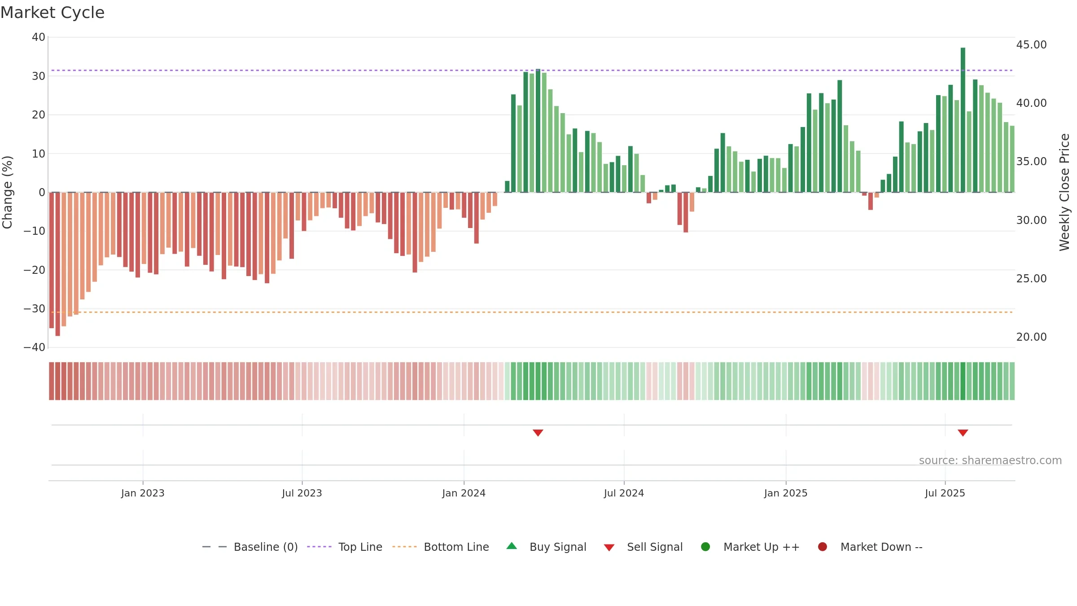The height and width of the screenshot is (606, 1077).
Task: Click the purple dotted Top Line legend swatch
Action: (319, 547)
